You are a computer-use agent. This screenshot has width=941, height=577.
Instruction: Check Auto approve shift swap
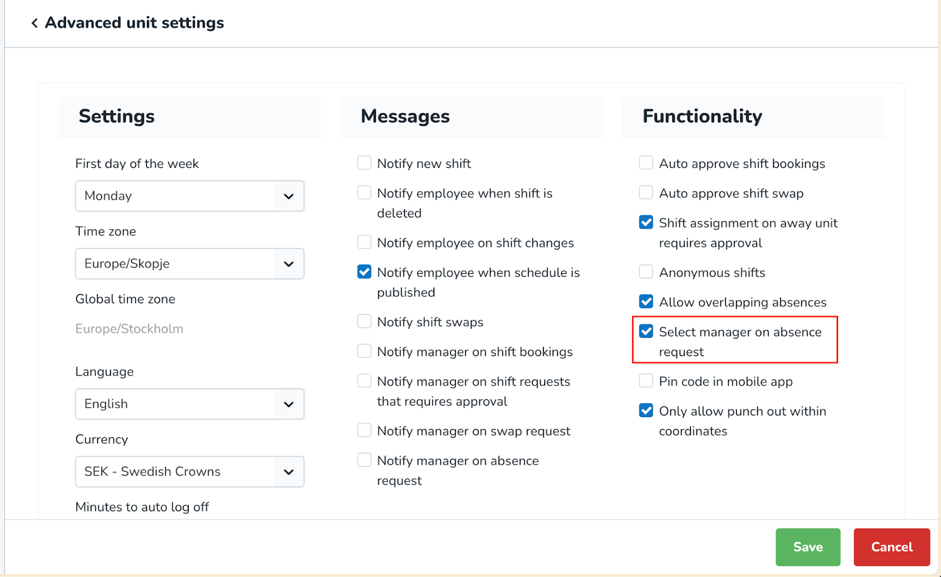click(x=646, y=193)
